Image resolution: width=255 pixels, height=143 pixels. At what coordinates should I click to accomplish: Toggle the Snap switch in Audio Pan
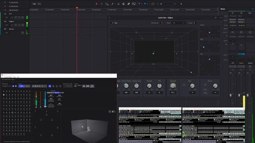click(x=194, y=23)
